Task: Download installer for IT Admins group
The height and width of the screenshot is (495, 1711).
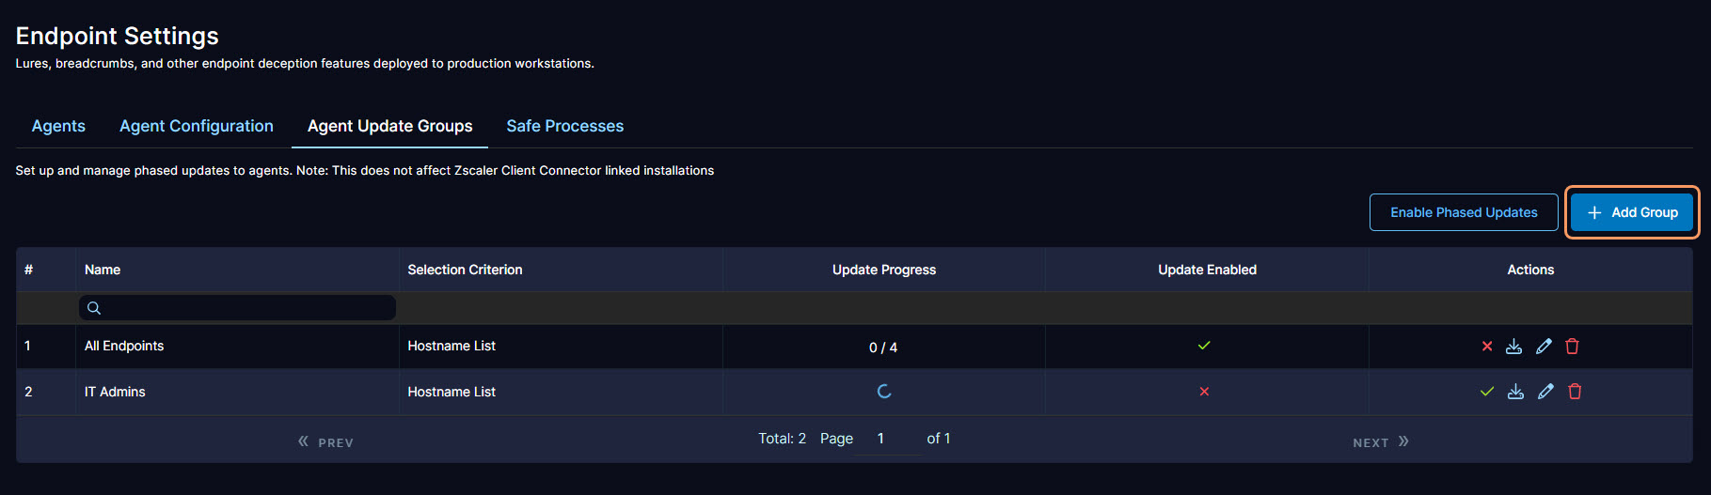Action: (1515, 392)
